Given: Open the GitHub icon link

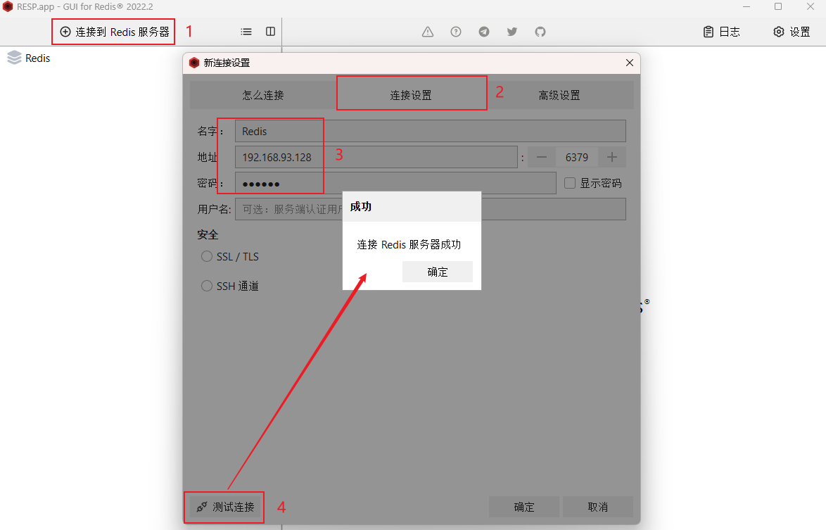Looking at the screenshot, I should click(540, 32).
